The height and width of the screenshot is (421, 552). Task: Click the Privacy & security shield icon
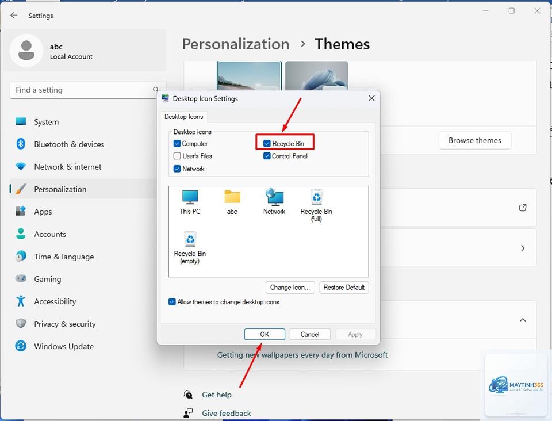21,323
